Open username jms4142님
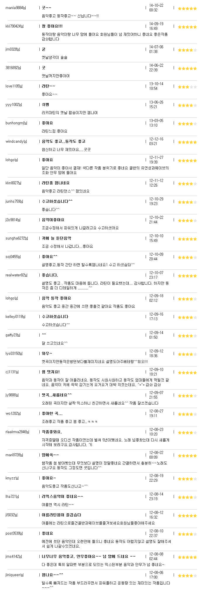This screenshot has width=204, height=592. tap(14, 556)
